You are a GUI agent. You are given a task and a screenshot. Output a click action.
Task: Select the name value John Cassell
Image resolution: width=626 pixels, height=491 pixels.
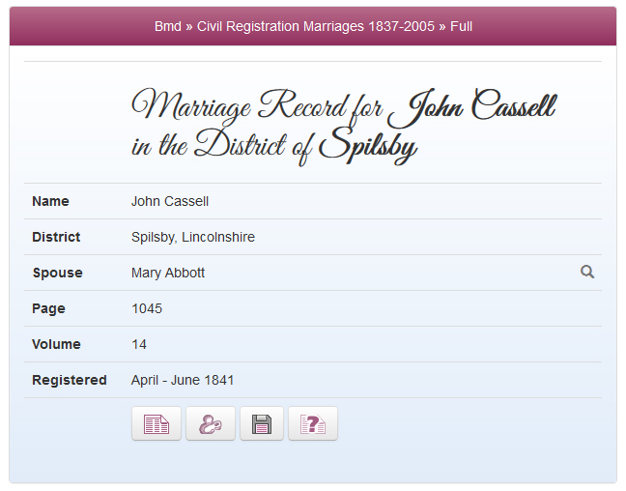click(170, 201)
